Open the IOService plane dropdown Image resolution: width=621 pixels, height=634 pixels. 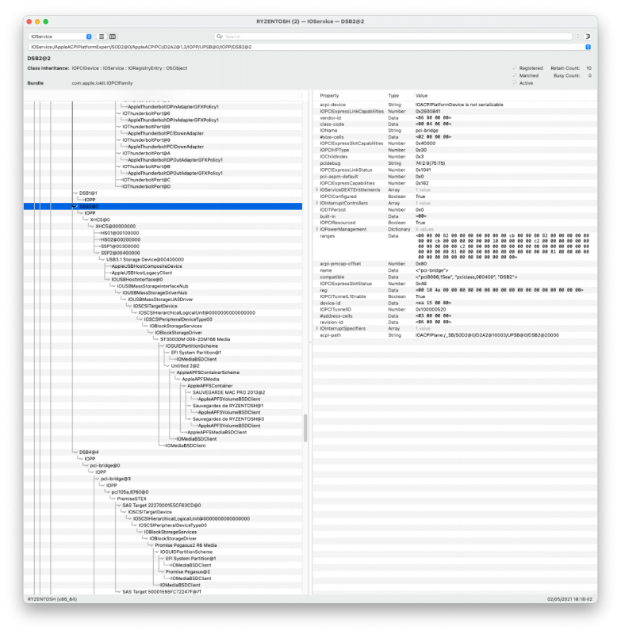[60, 36]
